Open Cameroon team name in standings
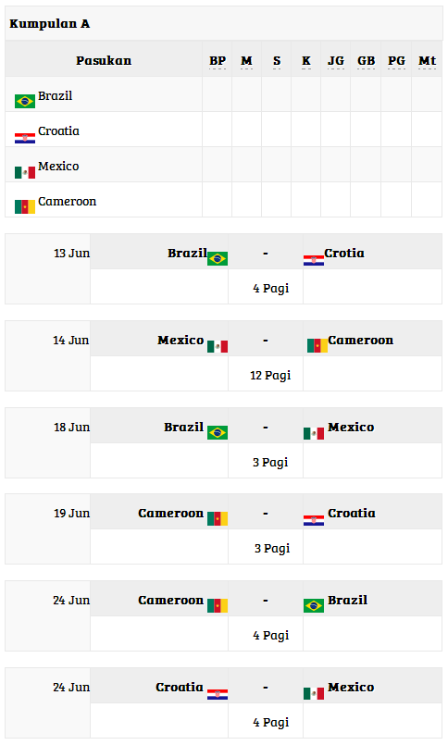Image resolution: width=448 pixels, height=745 pixels. click(x=67, y=202)
